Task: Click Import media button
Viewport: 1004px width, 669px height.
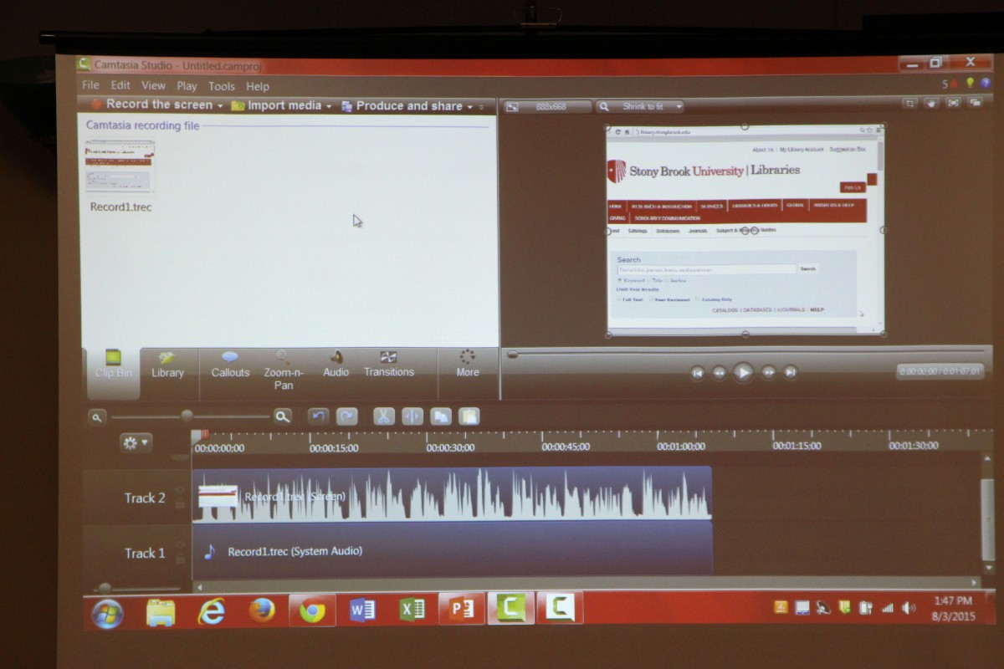Action: coord(276,105)
